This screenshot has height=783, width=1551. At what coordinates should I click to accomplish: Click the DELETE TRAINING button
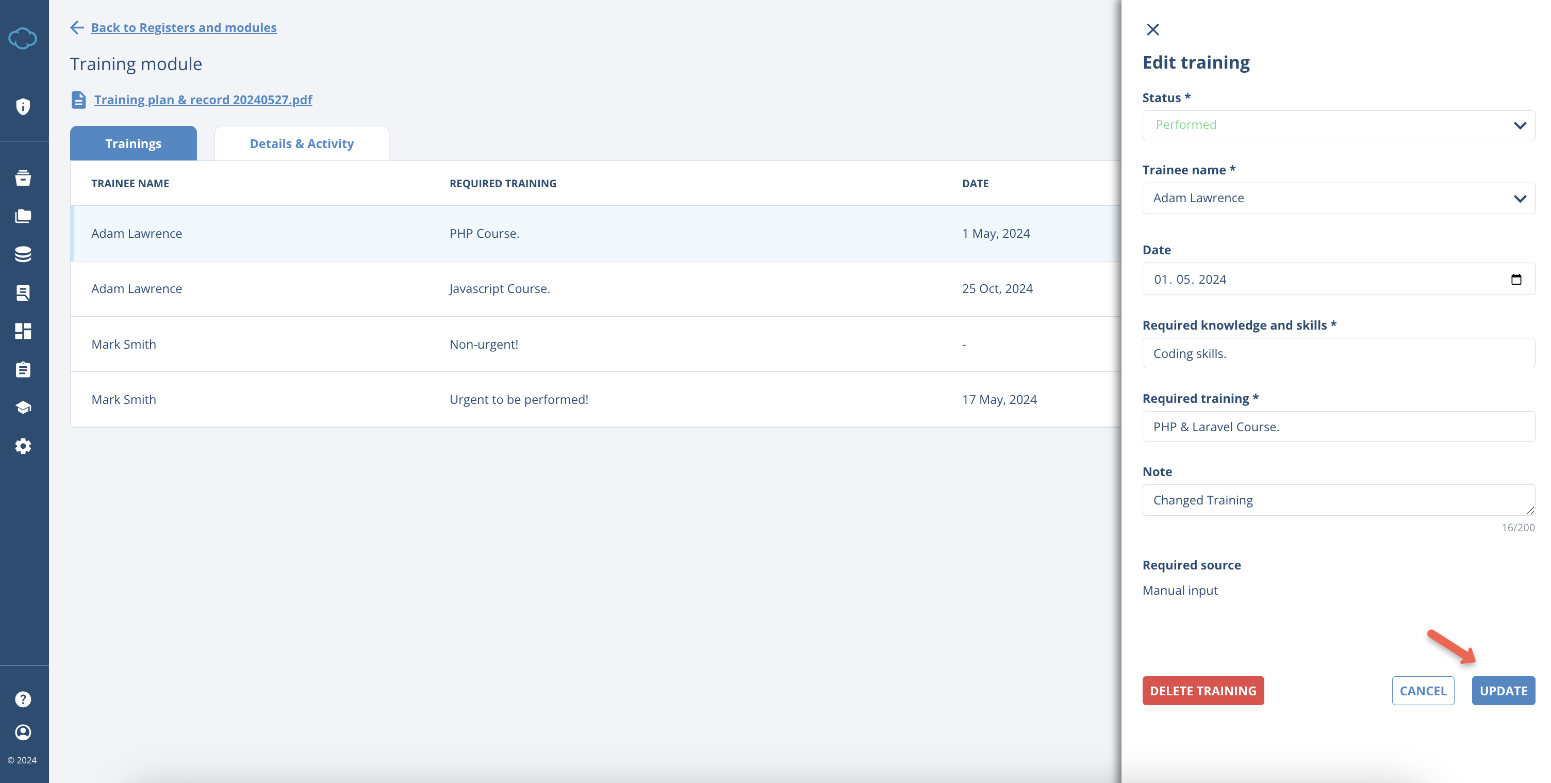pyautogui.click(x=1202, y=691)
